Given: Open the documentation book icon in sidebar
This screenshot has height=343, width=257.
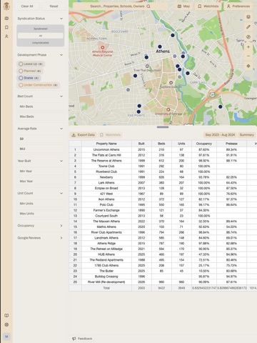Looking at the screenshot, I should point(6,315).
